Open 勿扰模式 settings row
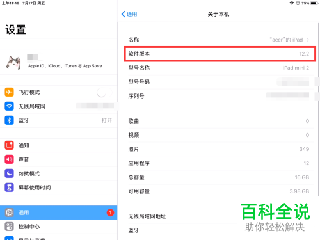 [x=59, y=173]
